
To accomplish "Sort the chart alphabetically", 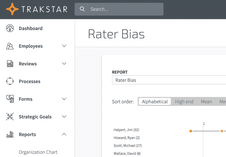I will 155,101.
